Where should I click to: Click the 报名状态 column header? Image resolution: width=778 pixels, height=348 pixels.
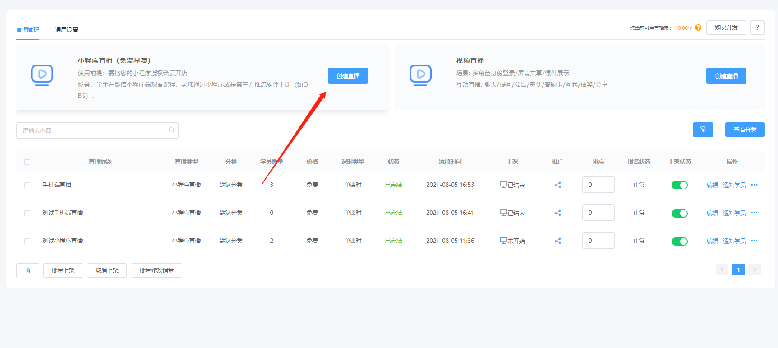639,162
